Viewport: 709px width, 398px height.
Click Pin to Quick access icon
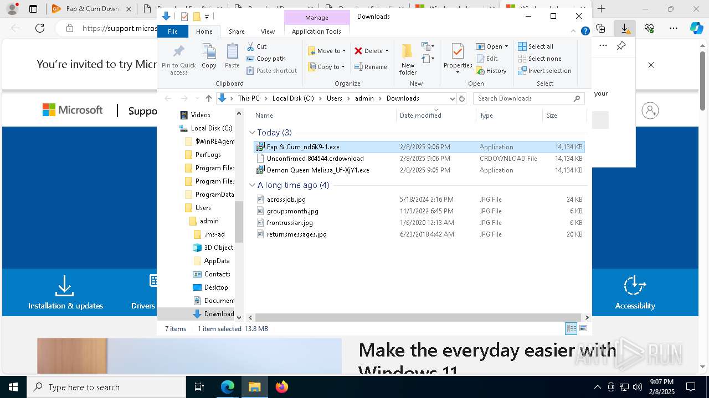click(178, 60)
